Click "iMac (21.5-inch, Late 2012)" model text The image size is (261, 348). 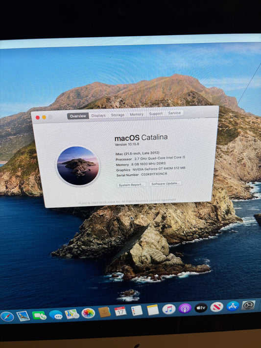[137, 153]
